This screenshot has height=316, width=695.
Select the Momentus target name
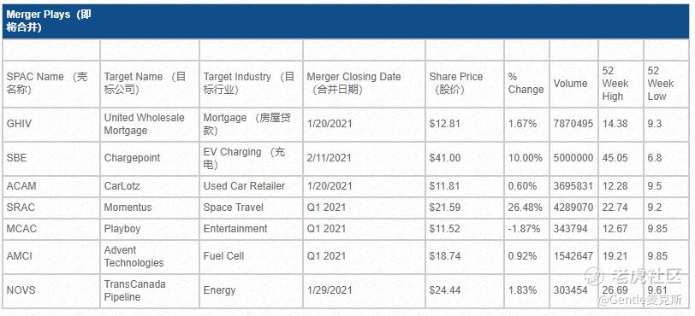128,208
